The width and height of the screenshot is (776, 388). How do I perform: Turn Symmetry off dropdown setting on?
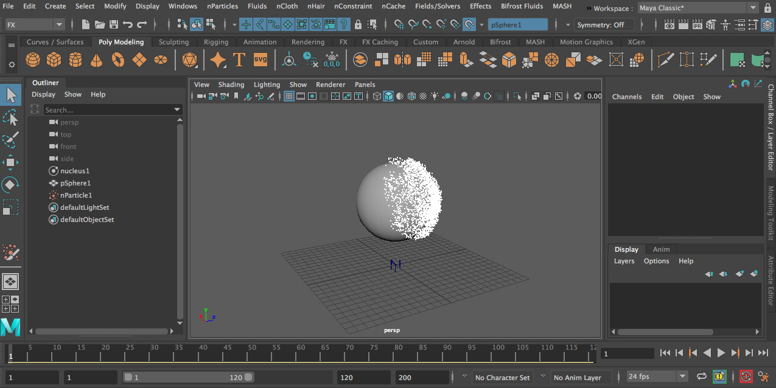(x=604, y=24)
